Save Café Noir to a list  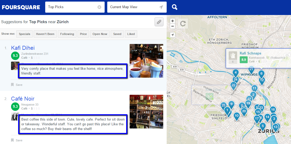coord(17,140)
